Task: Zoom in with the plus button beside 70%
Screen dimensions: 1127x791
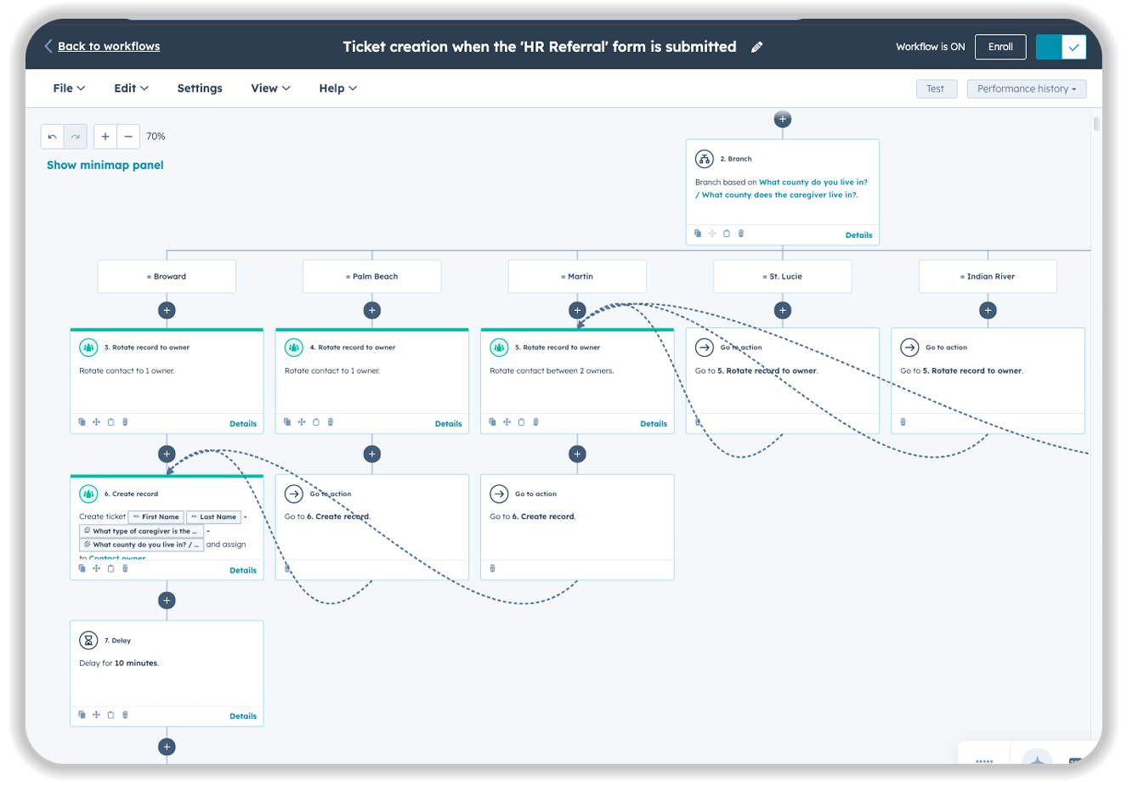Action: (x=105, y=136)
